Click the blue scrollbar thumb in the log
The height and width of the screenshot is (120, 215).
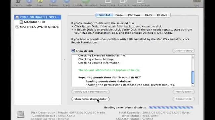tap(193, 77)
